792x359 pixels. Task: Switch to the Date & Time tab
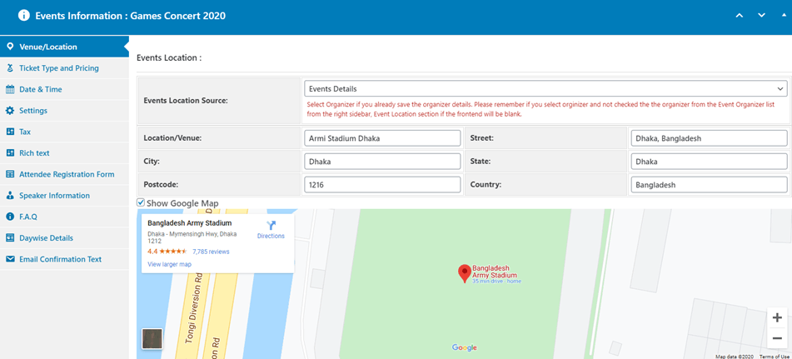click(65, 89)
